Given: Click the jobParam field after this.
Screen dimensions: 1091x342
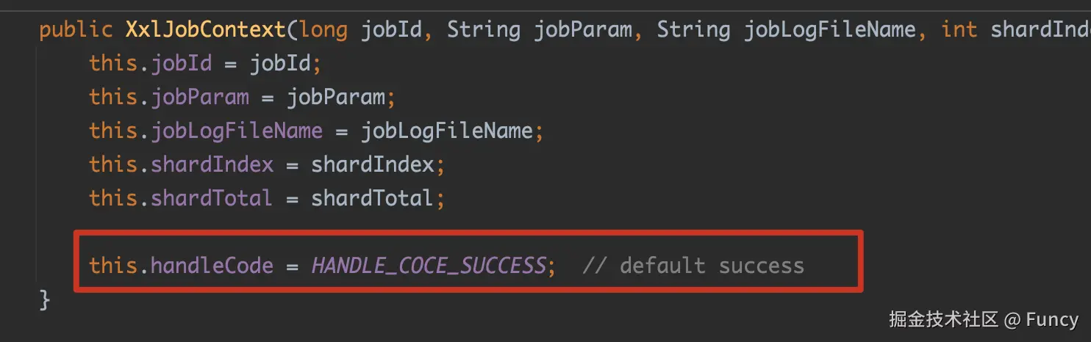Looking at the screenshot, I should pos(200,97).
